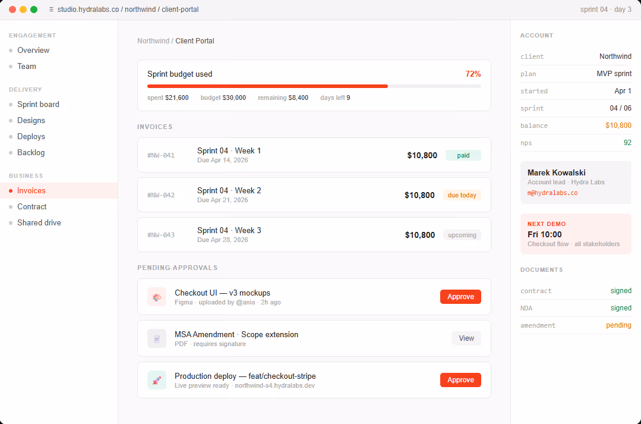Click the Northwind breadcrumb link
The image size is (641, 424).
pos(153,41)
